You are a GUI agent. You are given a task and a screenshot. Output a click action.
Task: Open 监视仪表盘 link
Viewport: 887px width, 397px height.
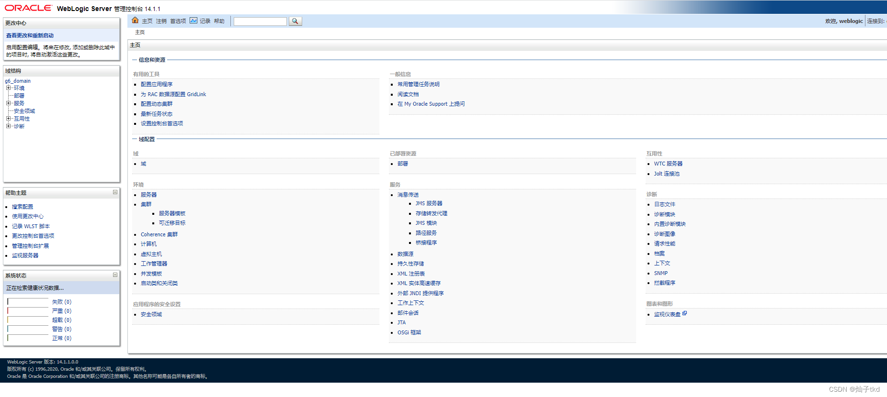point(667,314)
